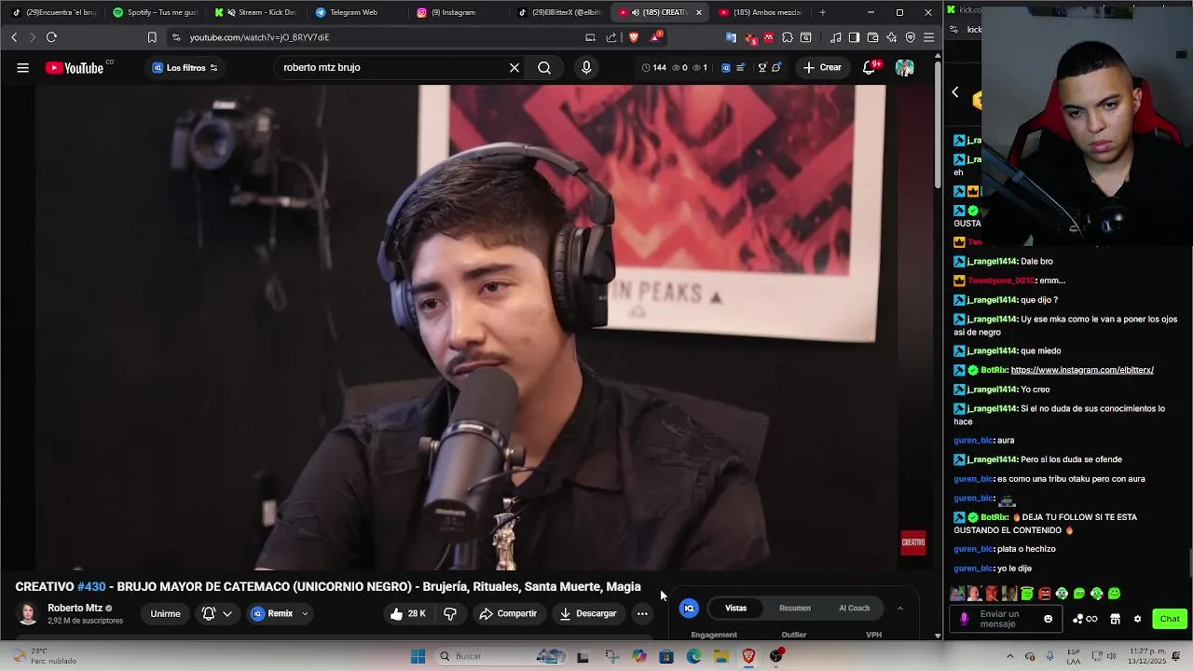Toggle the purple microphone in Kick chat
This screenshot has width=1193, height=671.
click(965, 619)
